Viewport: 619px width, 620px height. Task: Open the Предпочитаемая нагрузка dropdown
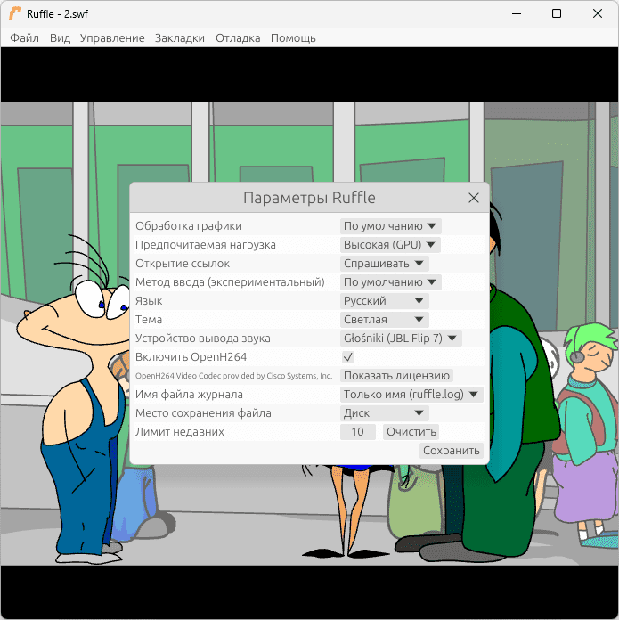pyautogui.click(x=390, y=245)
